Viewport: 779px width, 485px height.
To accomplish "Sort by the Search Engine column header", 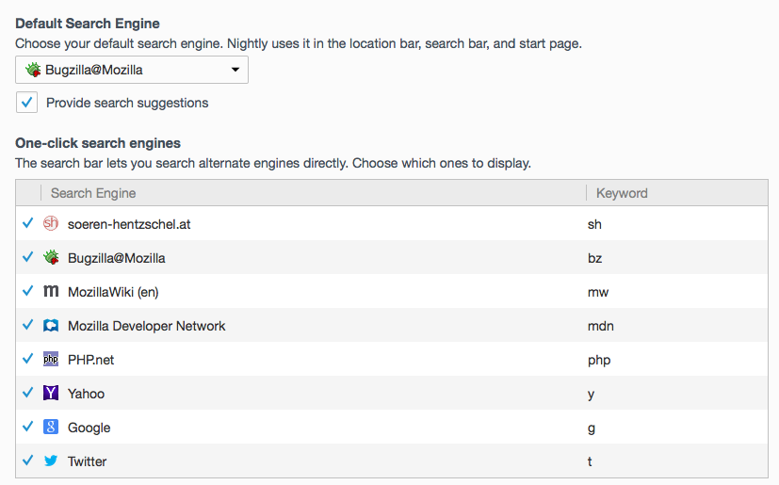I will click(93, 193).
